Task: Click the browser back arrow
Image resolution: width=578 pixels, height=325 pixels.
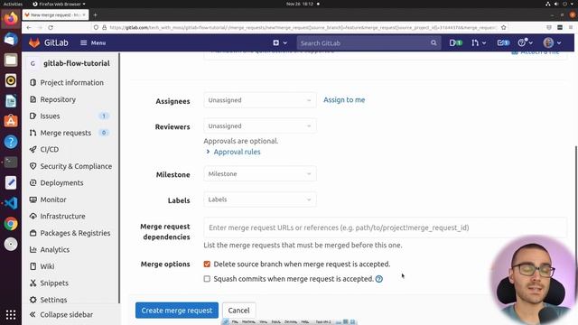Action: click(x=29, y=28)
